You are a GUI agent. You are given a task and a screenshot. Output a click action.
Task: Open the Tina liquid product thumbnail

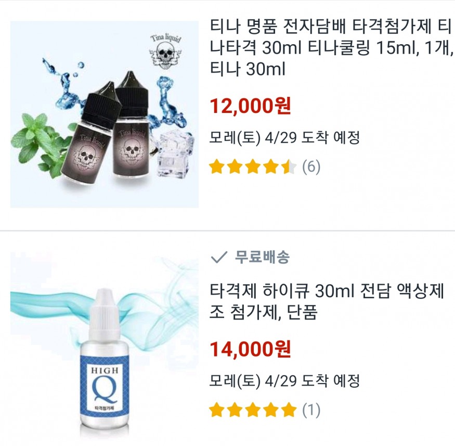[x=105, y=114]
